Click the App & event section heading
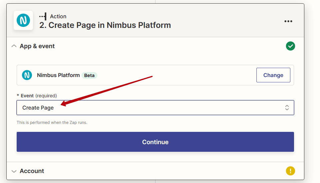 tap(37, 46)
